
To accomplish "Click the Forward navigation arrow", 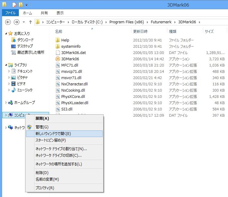I will point(16,22).
